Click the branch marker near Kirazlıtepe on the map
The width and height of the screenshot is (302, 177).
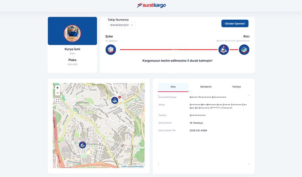point(115,100)
